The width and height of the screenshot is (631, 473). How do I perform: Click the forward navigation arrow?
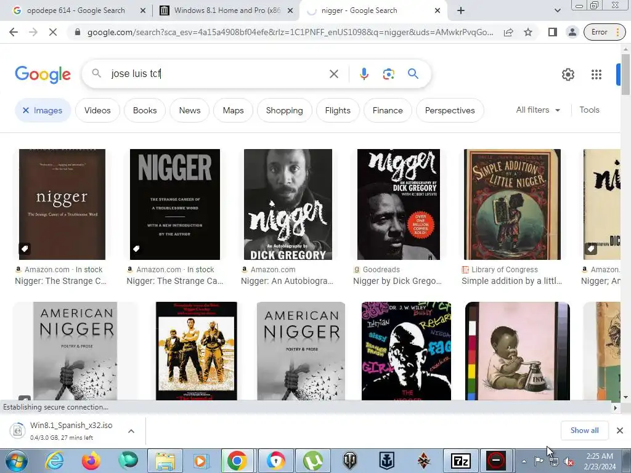tap(33, 32)
